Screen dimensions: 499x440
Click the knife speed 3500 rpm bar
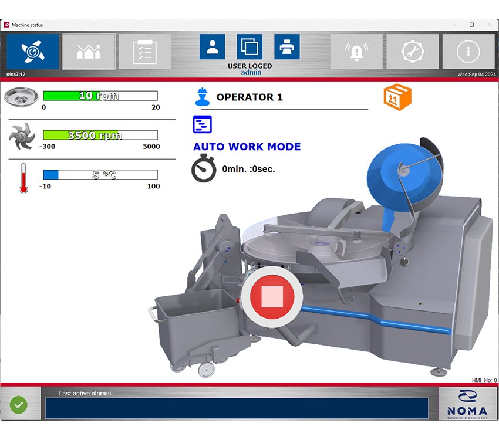click(x=100, y=135)
